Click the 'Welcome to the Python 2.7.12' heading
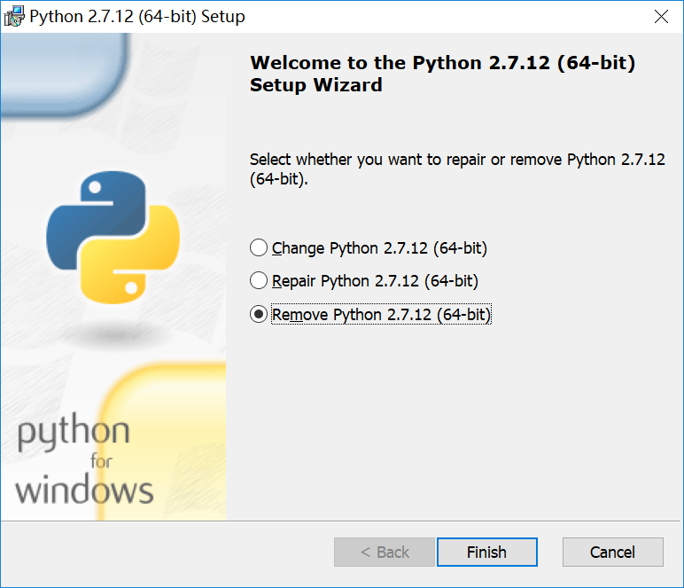684x588 pixels. 442,74
